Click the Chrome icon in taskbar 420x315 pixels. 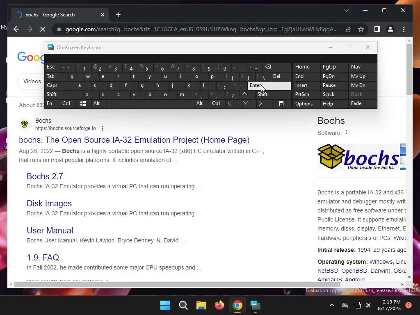(237, 305)
